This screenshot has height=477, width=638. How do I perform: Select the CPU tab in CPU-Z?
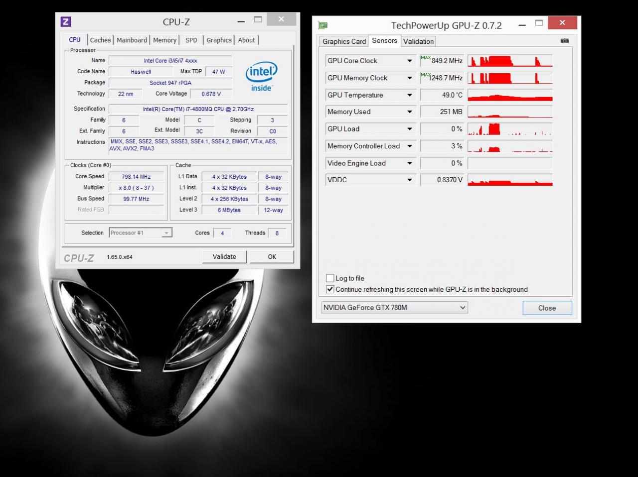click(x=75, y=40)
